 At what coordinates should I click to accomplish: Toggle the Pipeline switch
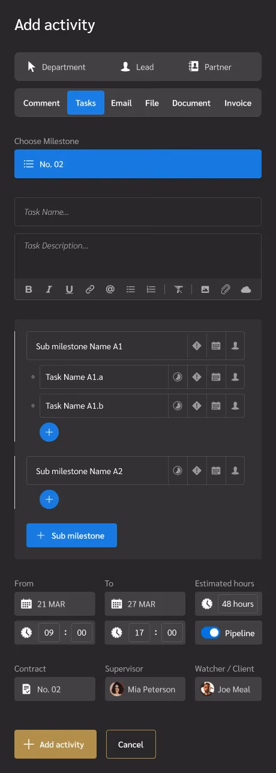[211, 633]
